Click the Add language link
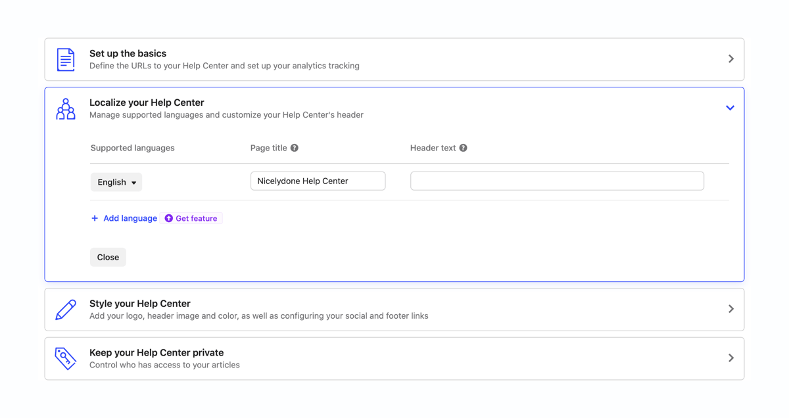 pos(130,218)
